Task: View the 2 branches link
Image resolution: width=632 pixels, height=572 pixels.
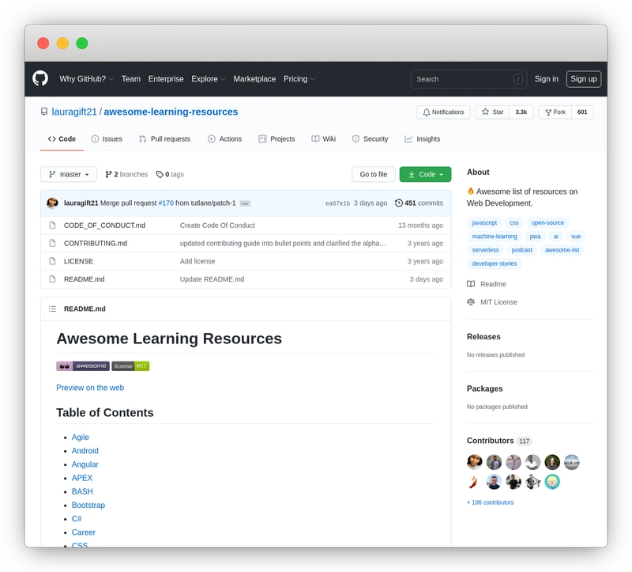Action: tap(126, 174)
